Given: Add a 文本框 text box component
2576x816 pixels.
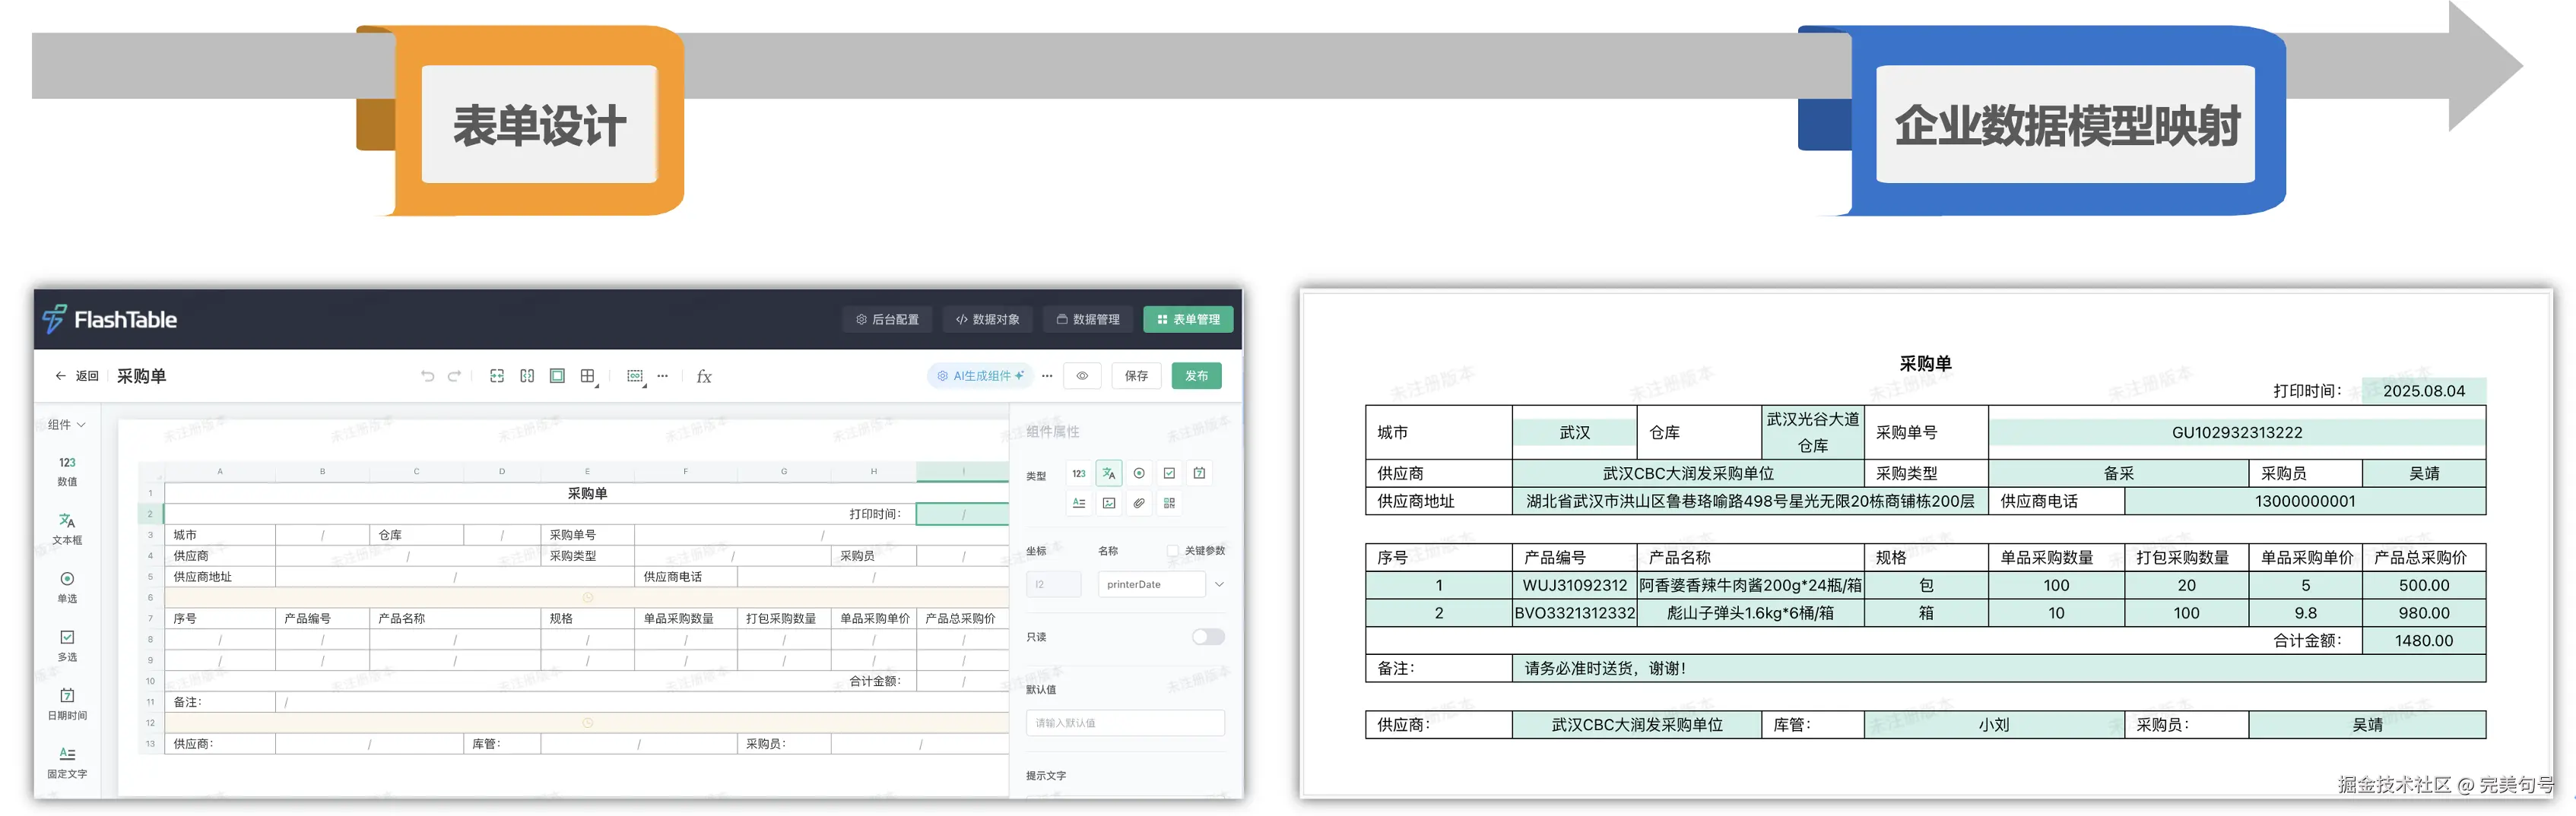Looking at the screenshot, I should (x=67, y=530).
